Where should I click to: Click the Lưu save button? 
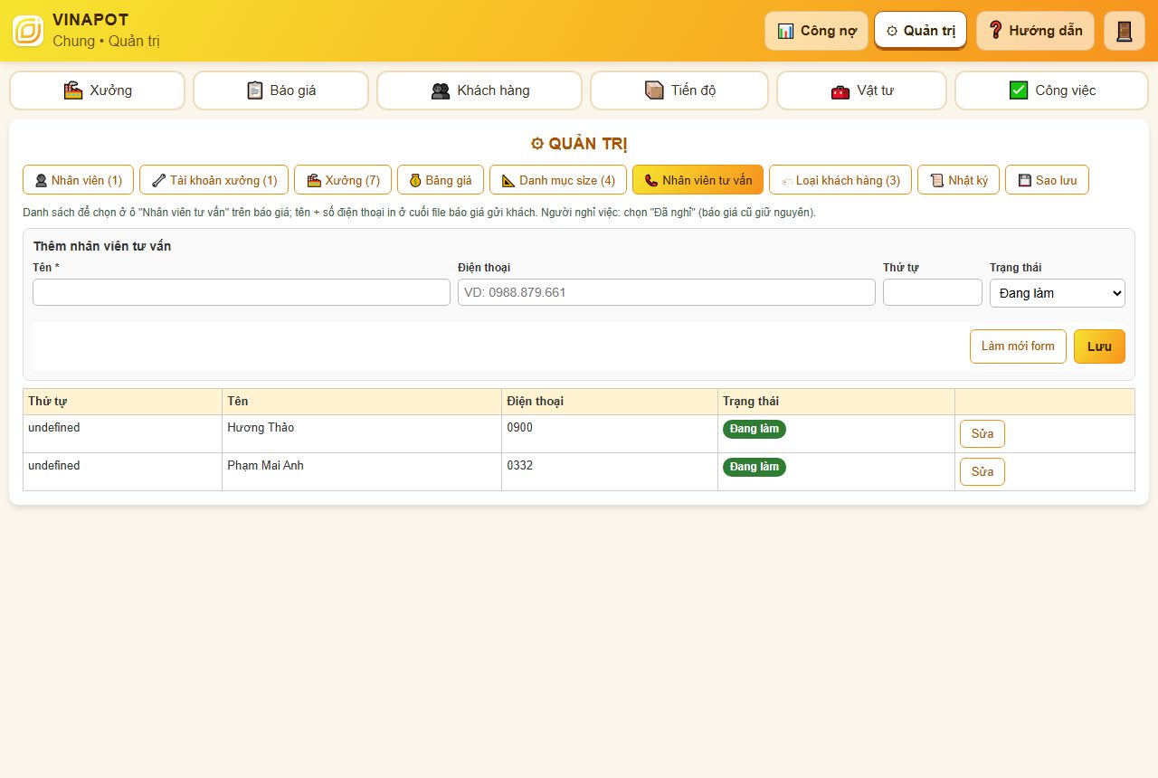click(x=1099, y=346)
